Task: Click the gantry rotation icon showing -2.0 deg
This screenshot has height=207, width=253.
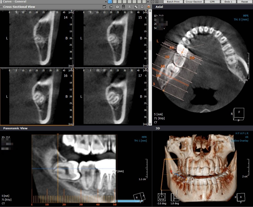Action: (x=161, y=197)
